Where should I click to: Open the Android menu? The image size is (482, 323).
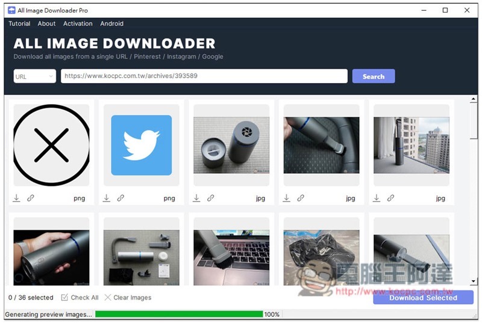[x=112, y=23]
